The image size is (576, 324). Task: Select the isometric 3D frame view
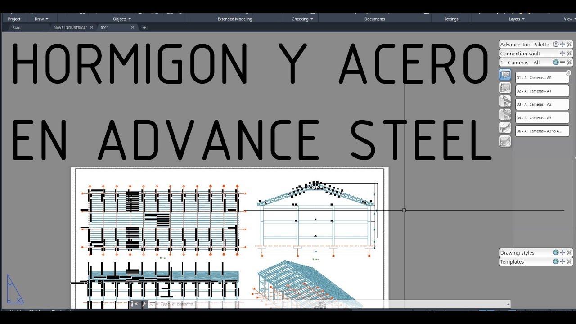[x=310, y=283]
